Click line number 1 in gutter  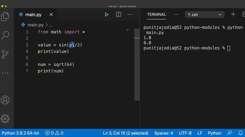27,32
